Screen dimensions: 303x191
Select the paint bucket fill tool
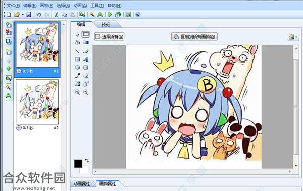pyautogui.click(x=77, y=43)
